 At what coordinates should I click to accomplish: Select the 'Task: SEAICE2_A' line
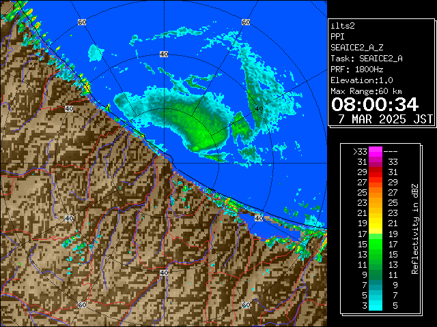pos(367,59)
